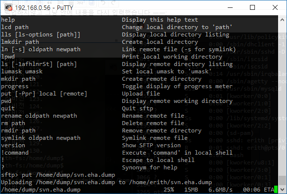Click the terminal scrollbar thumb
The image size is (287, 194).
click(282, 180)
